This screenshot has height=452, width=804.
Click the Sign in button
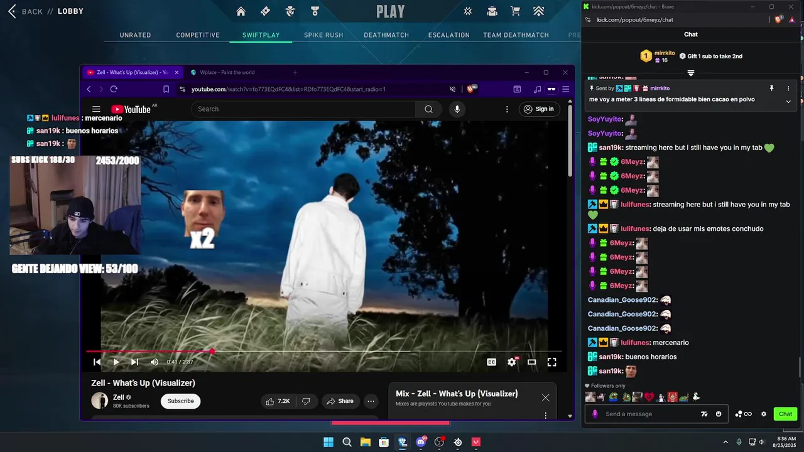click(539, 109)
